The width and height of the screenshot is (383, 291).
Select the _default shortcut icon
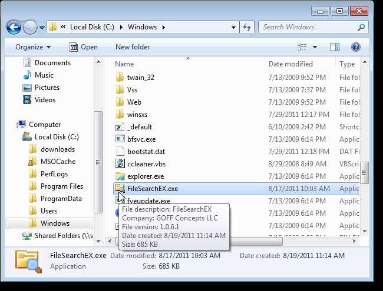click(120, 127)
